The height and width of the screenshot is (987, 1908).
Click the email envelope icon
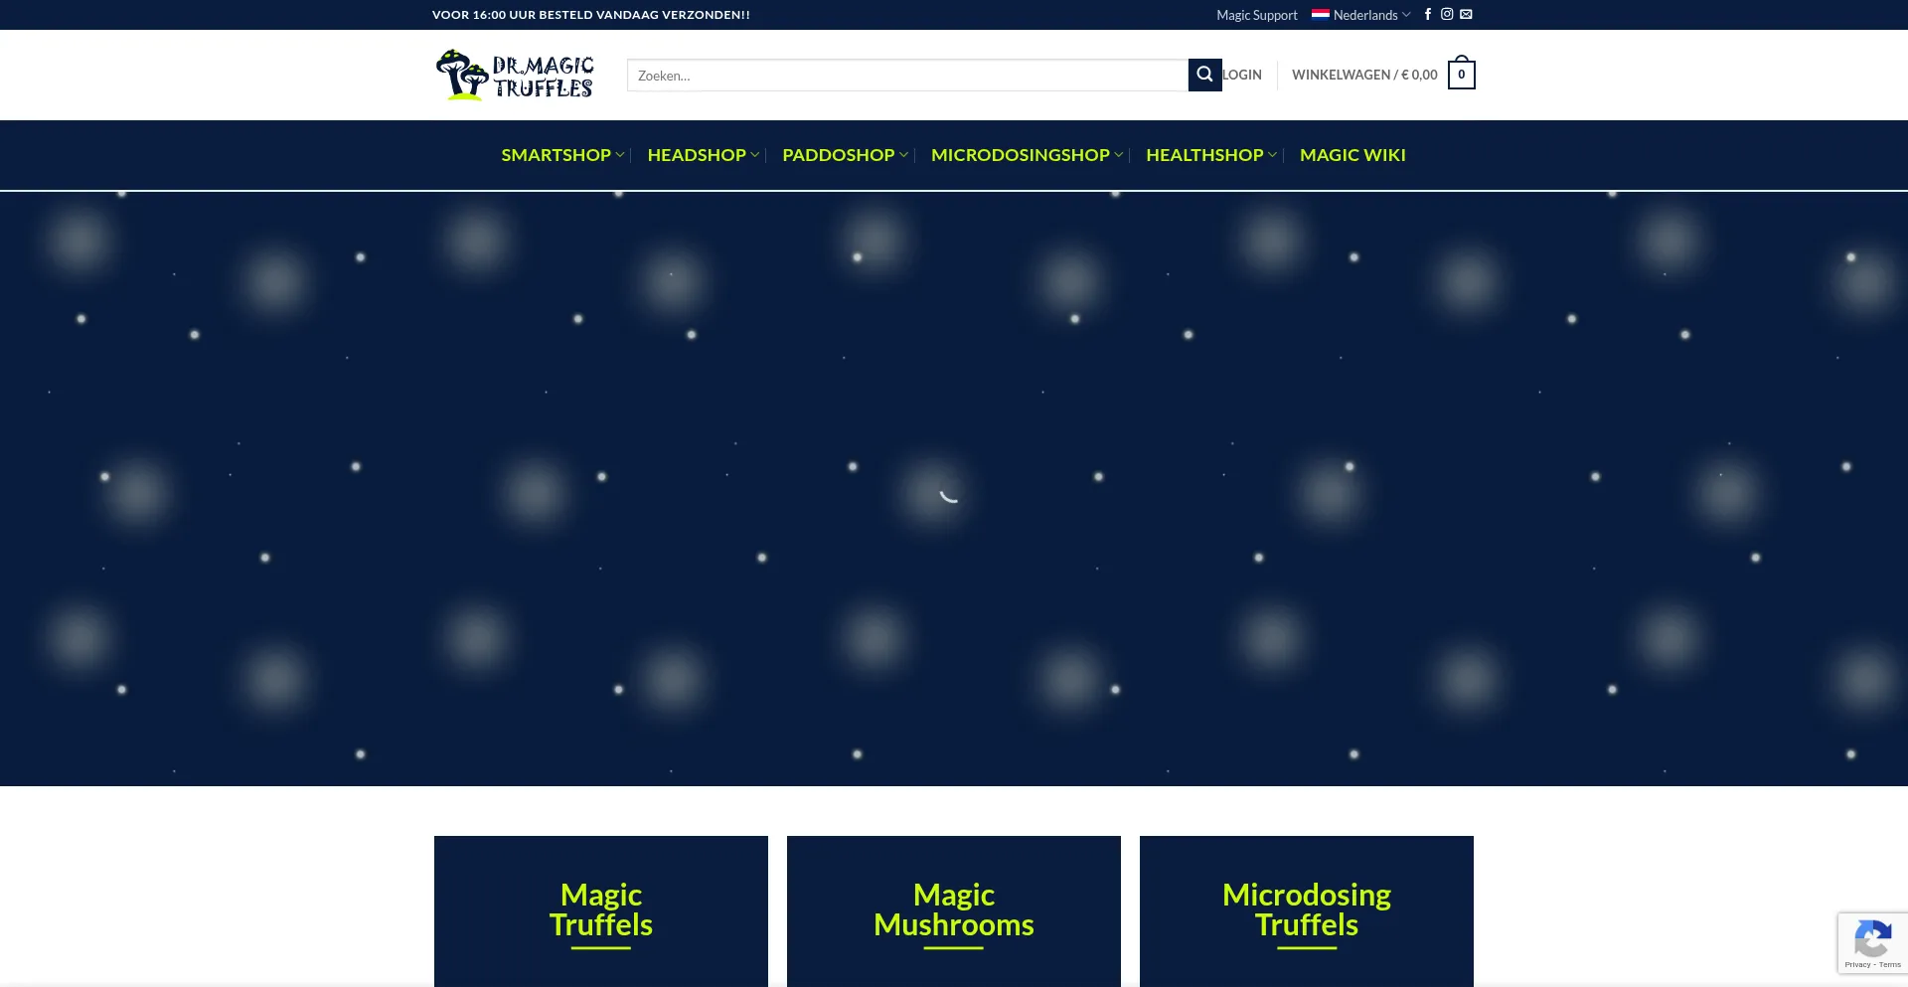tap(1466, 14)
